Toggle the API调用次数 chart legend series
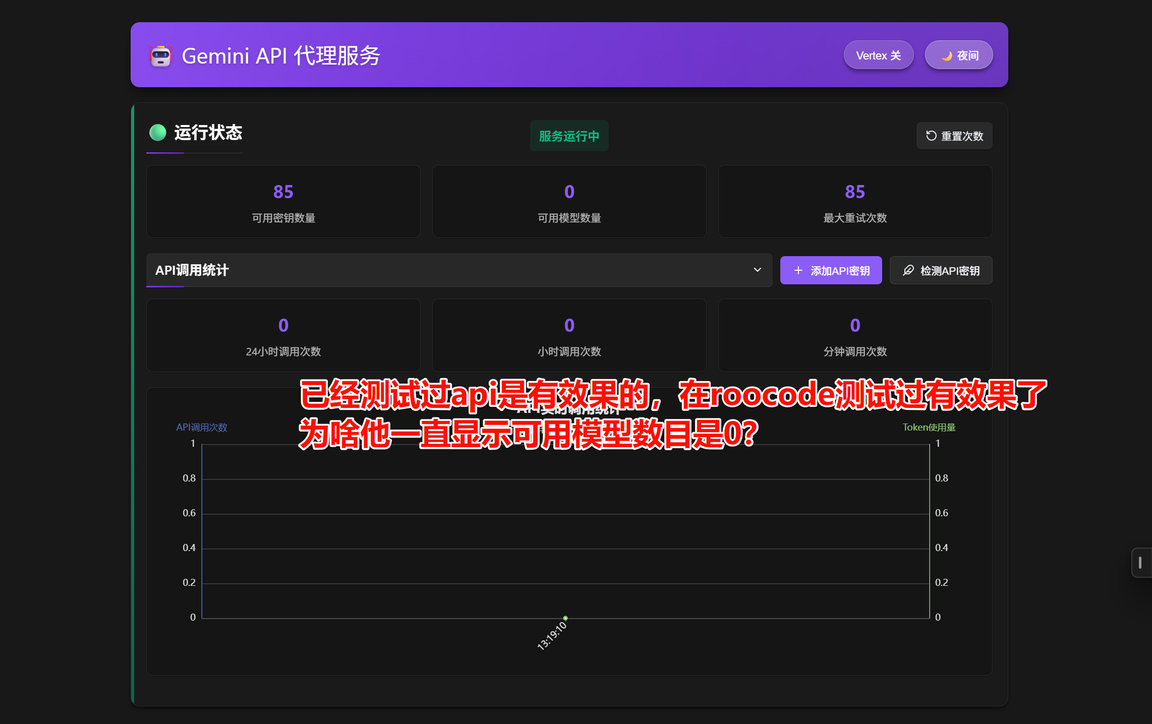Screen dimensions: 1152x724 [202, 427]
